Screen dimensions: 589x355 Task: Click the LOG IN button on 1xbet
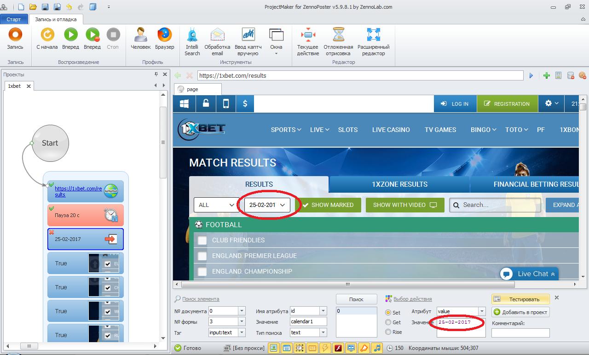point(455,103)
